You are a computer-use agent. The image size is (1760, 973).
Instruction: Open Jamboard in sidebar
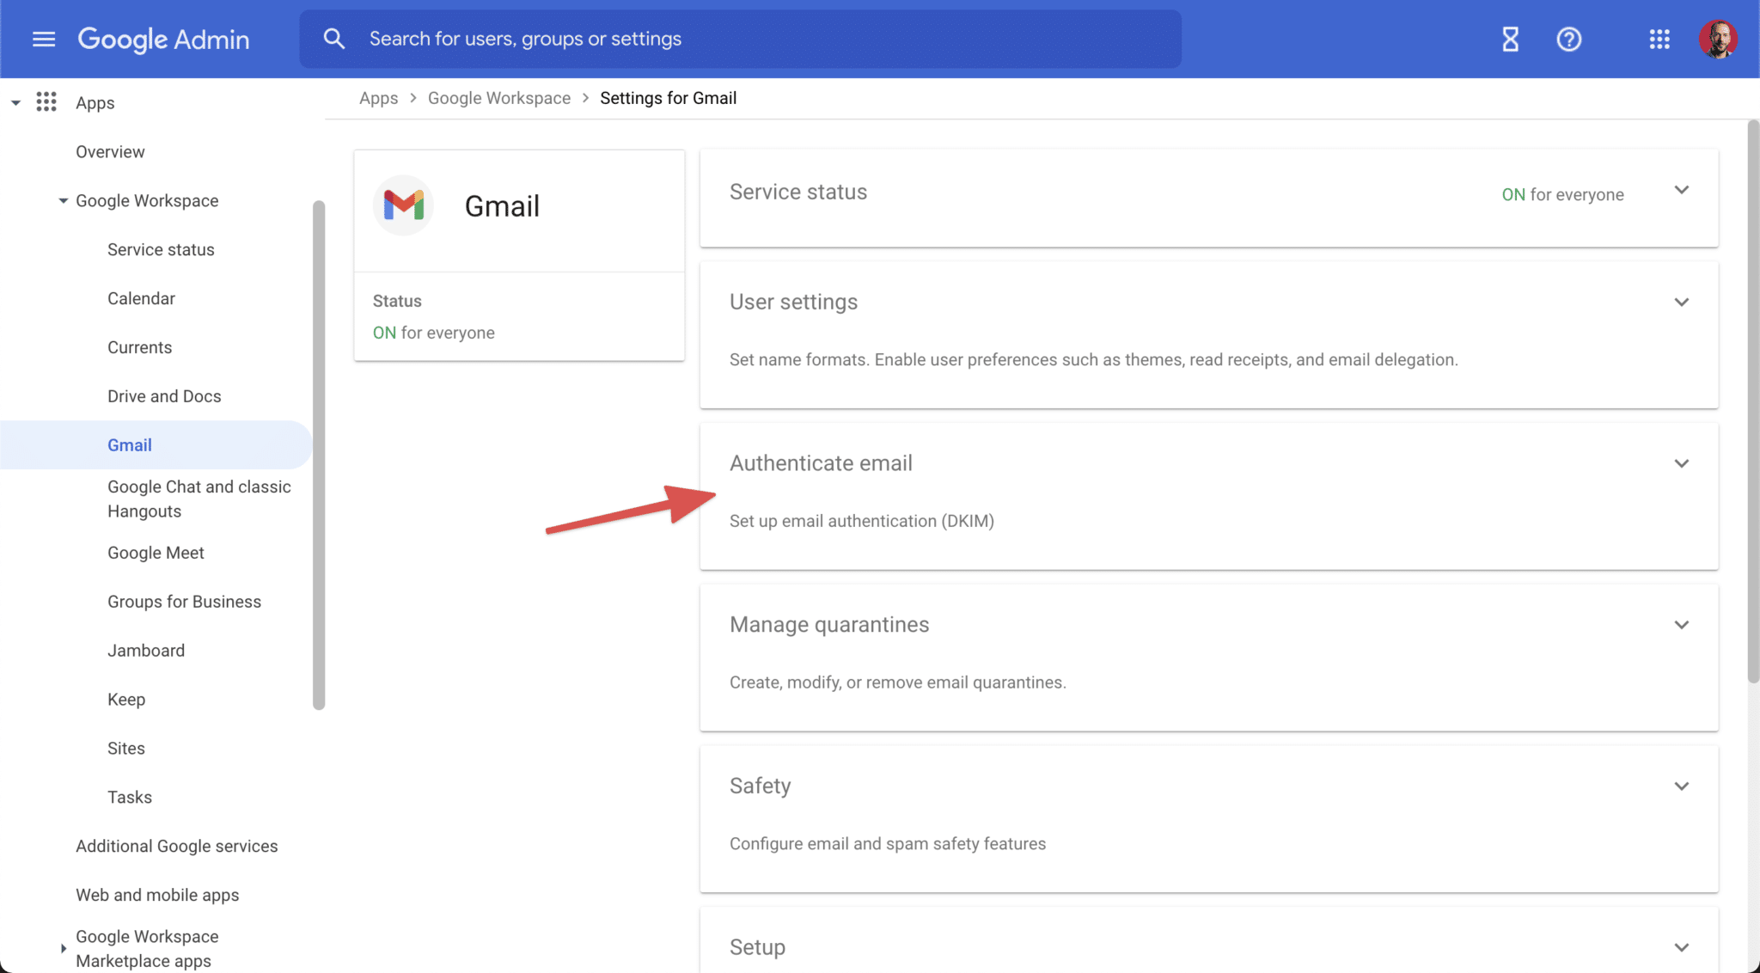(146, 651)
